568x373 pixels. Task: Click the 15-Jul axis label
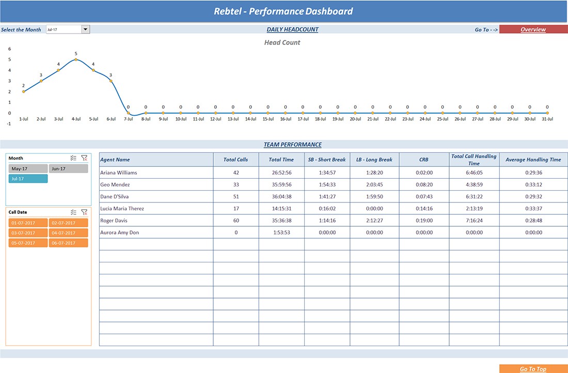268,119
